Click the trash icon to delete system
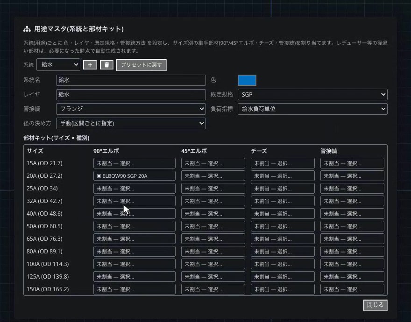The image size is (411, 322). coord(106,65)
